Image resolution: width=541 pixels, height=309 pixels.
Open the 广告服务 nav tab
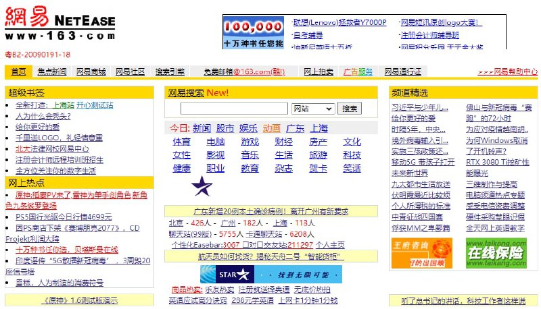358,72
